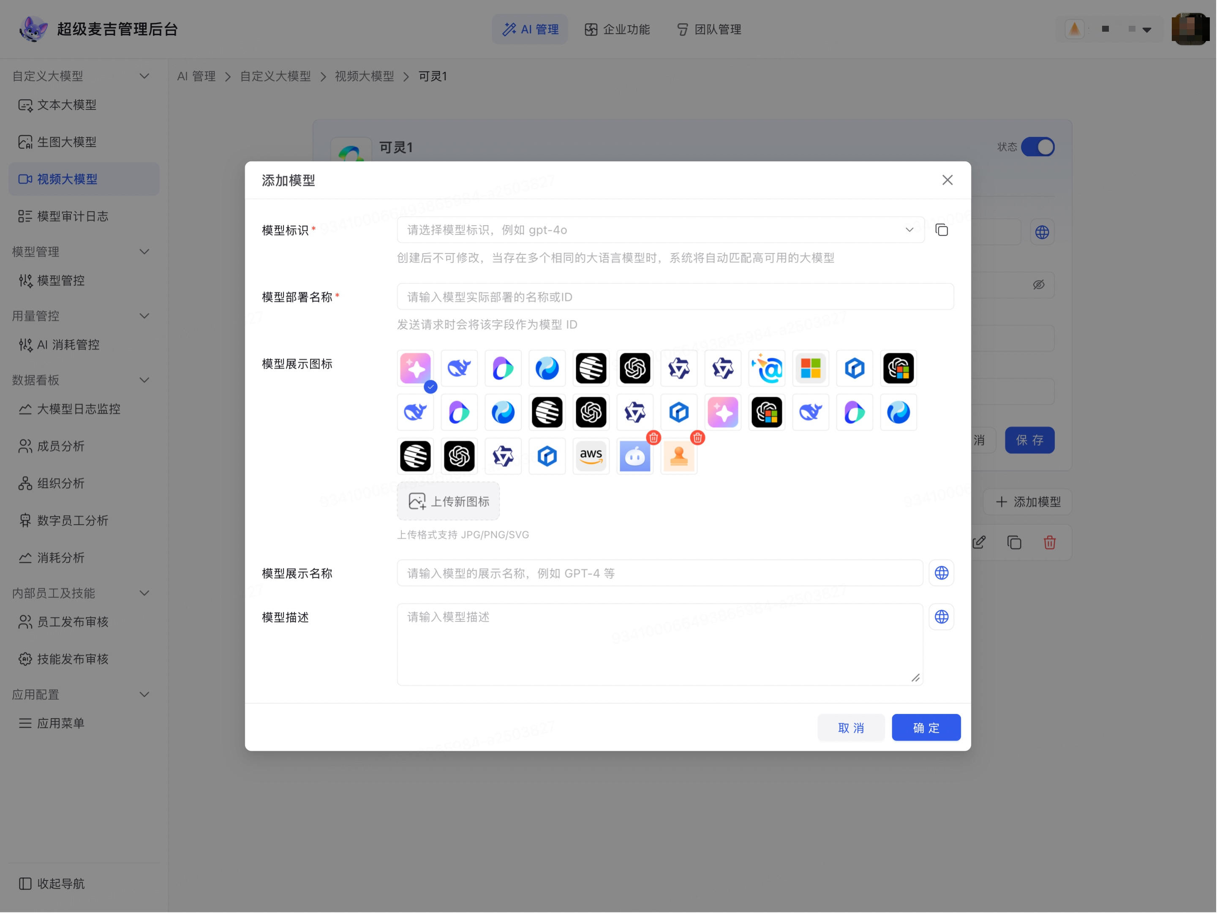Click the 模型部署名称 input field
Screen dimensions: 1217x913
click(x=675, y=297)
